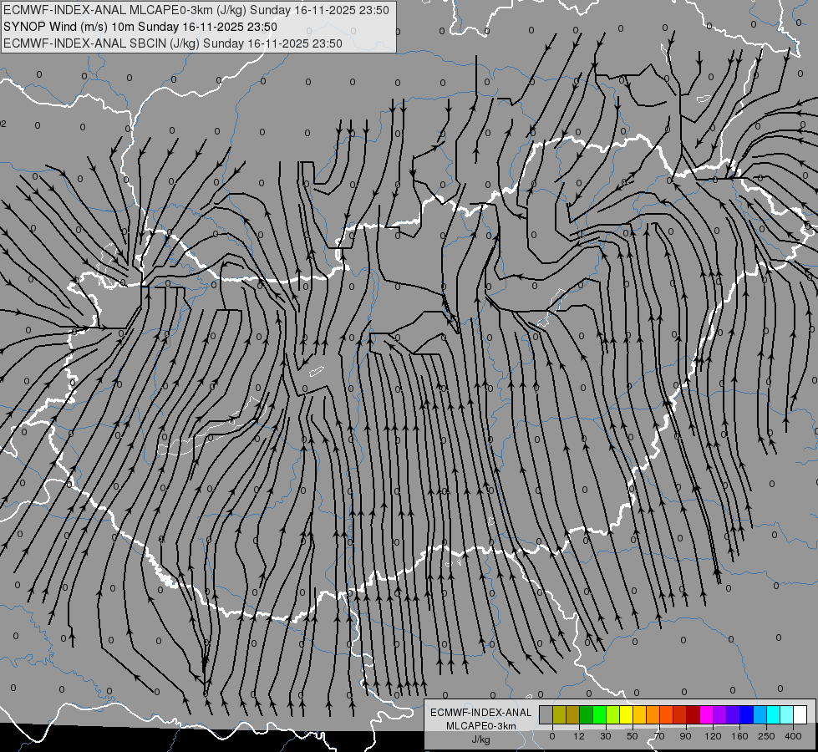Image resolution: width=818 pixels, height=752 pixels.
Task: Click the legend value 70
Action: pos(659,736)
